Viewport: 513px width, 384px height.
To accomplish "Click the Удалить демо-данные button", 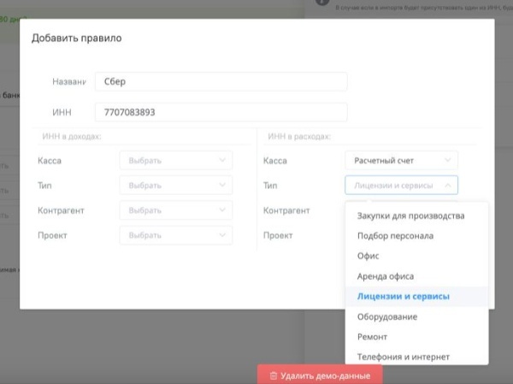I will (x=320, y=375).
